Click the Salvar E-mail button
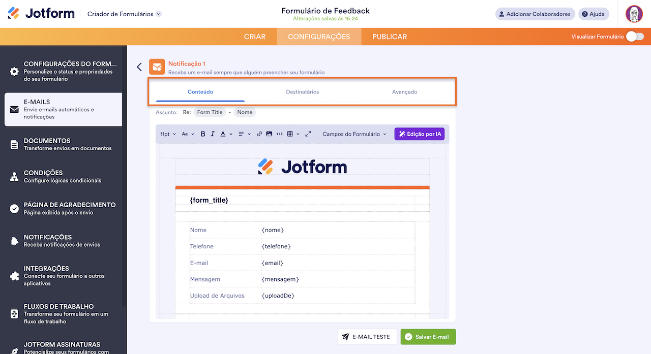This screenshot has width=651, height=354. coord(428,337)
